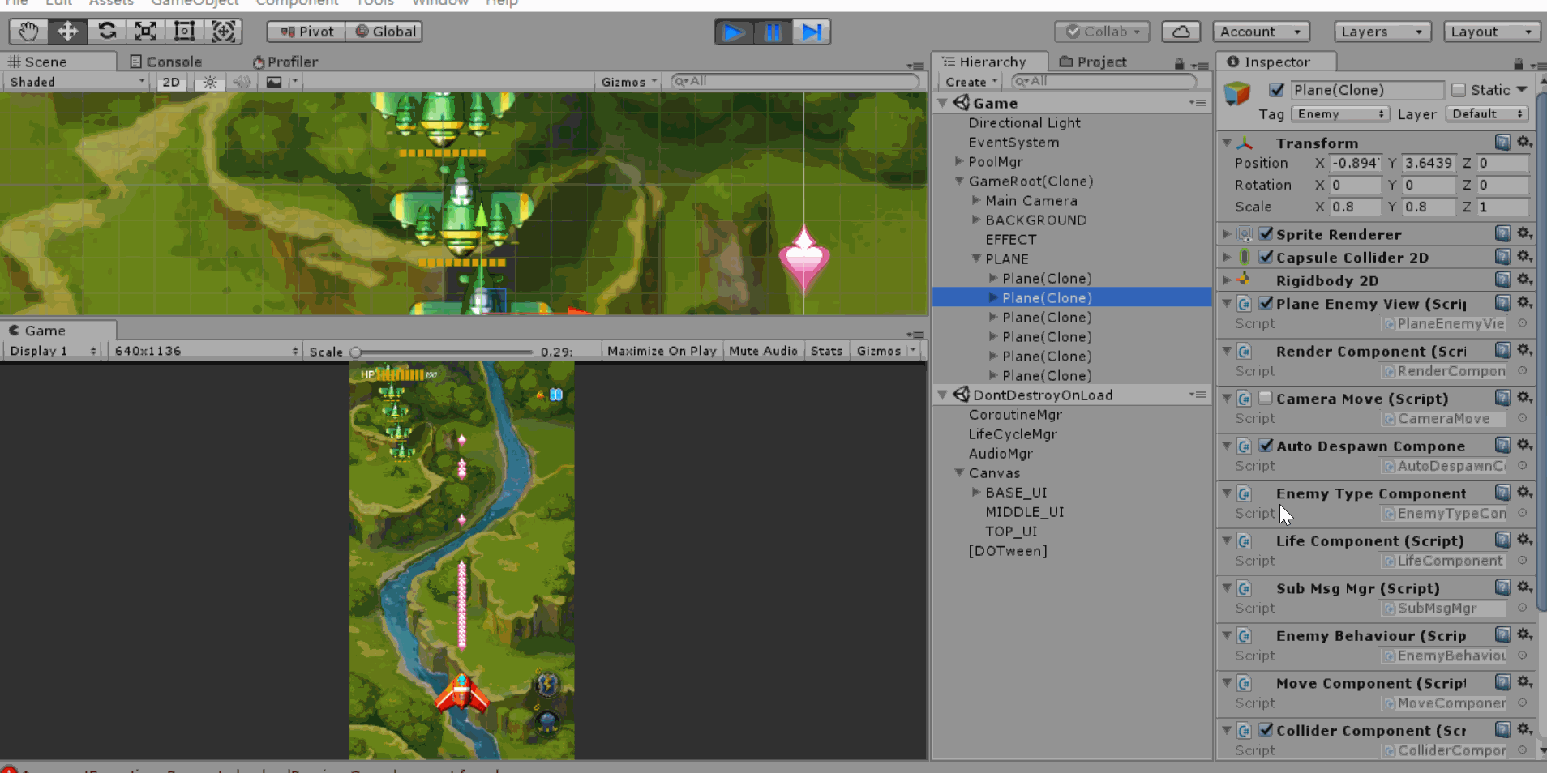Select the combined Transform tool

[x=223, y=32]
